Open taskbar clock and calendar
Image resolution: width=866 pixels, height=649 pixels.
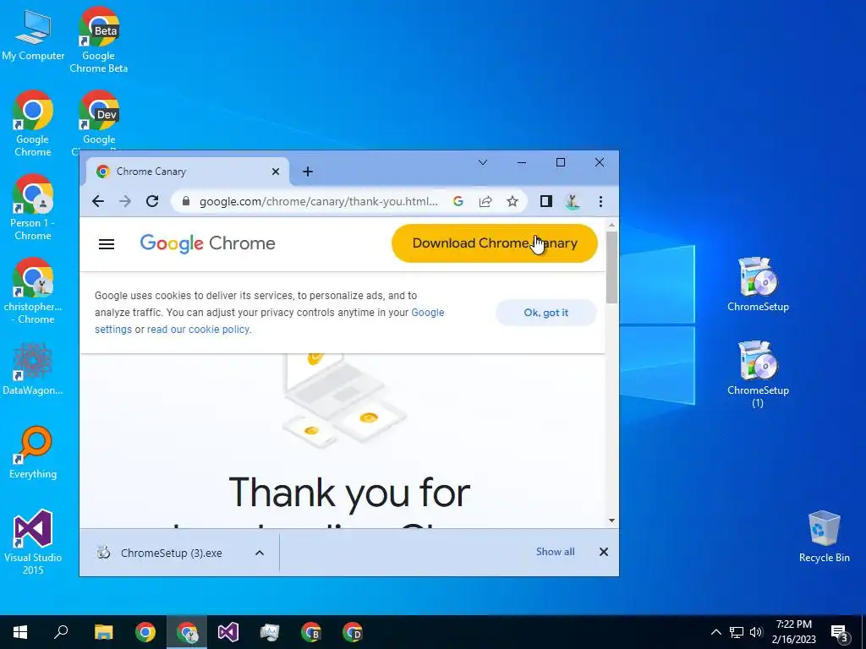tap(793, 632)
